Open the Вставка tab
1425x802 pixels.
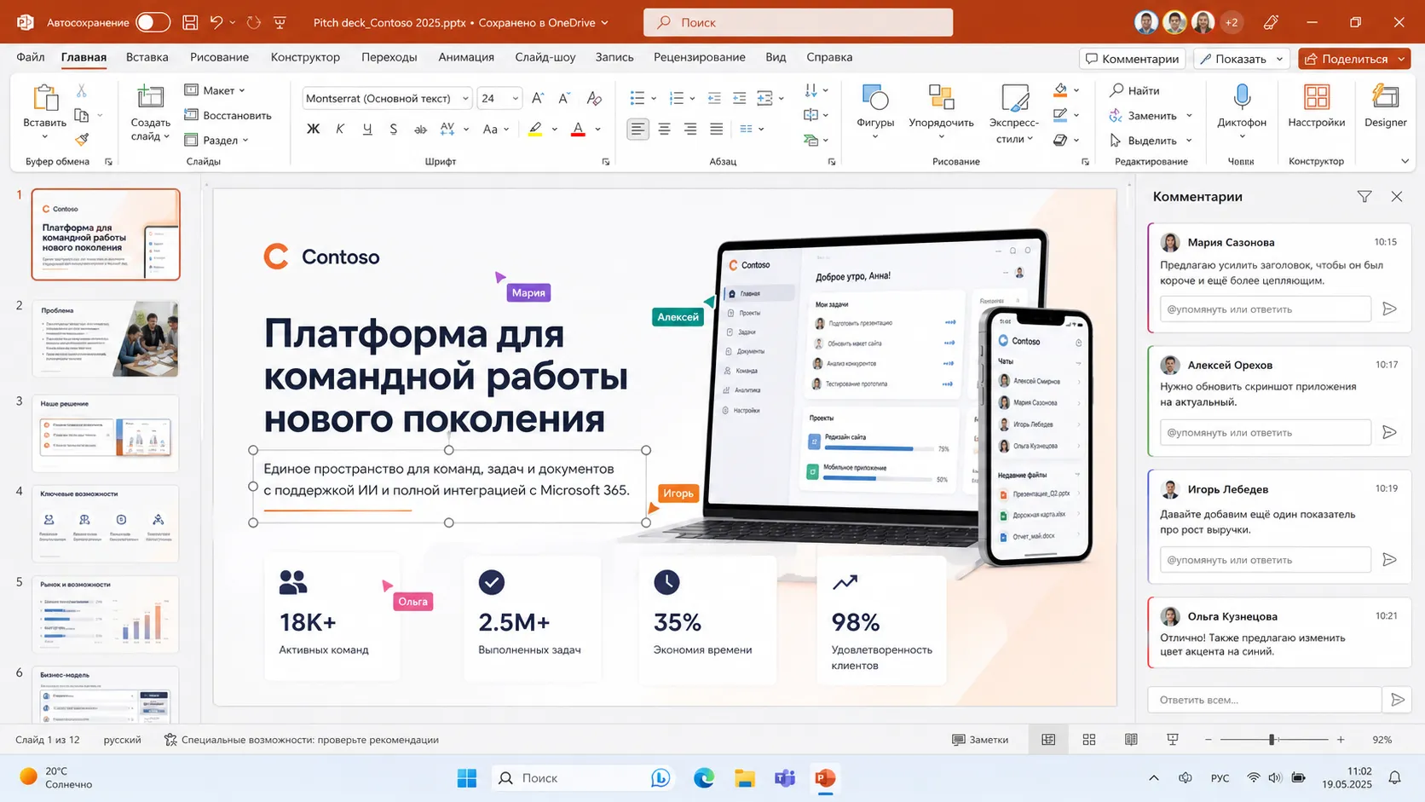coord(147,57)
